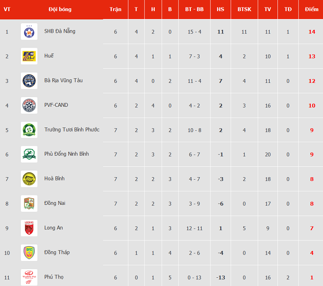Image resolution: width=323 pixels, height=286 pixels.
Task: Open the Bà Rịa Vũng Tàu team crest
Action: [x=29, y=81]
